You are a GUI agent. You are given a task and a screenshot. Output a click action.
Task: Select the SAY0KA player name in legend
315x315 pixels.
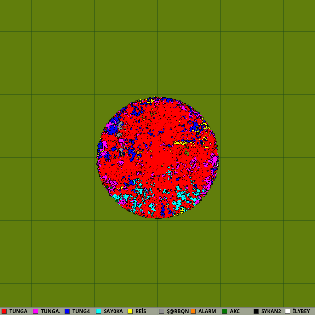(x=113, y=311)
